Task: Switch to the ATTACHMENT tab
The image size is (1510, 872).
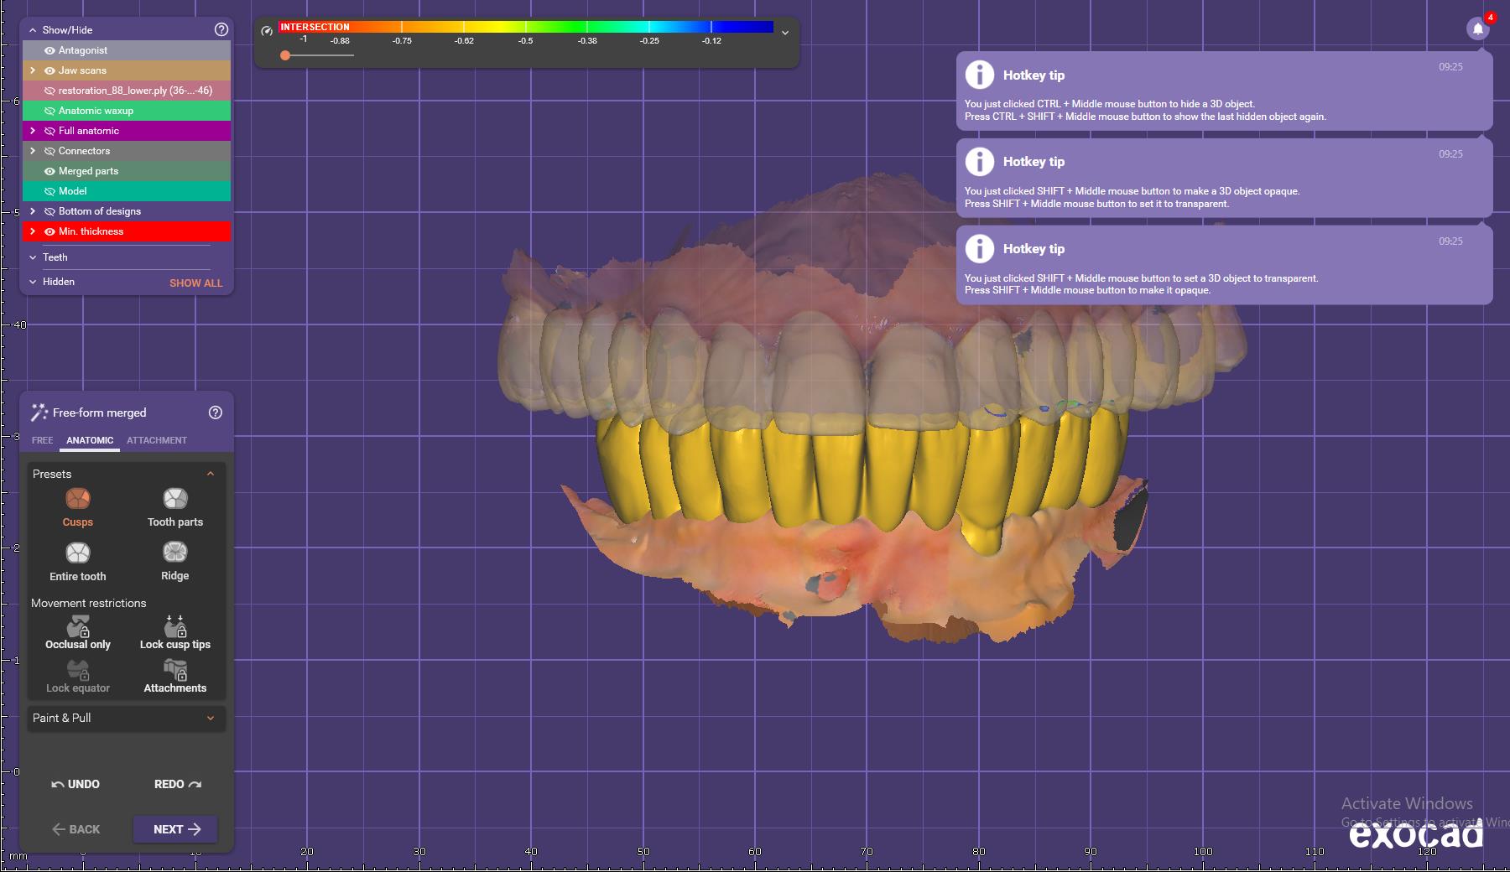Action: (157, 440)
